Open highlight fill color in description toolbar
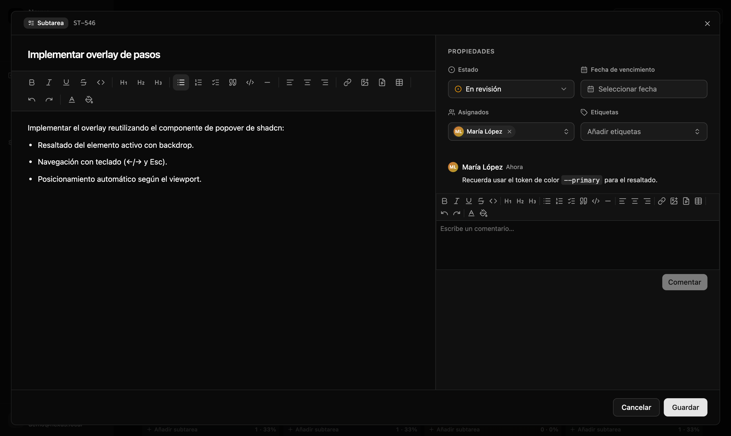Screen dimensions: 731x436 click(x=89, y=100)
